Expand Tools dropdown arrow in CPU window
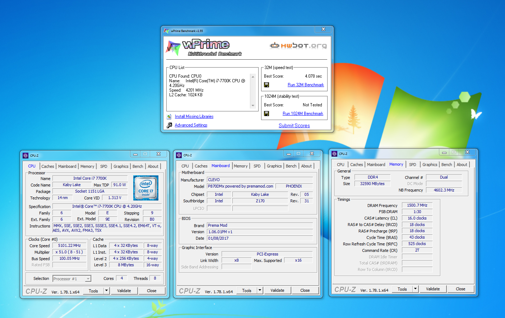The height and width of the screenshot is (318, 505). pos(107,291)
